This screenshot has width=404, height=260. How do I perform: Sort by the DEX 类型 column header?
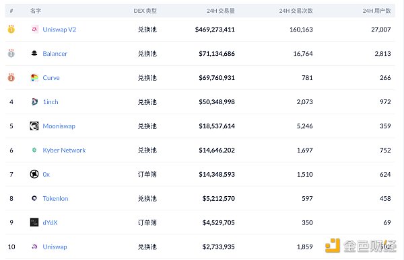point(145,11)
